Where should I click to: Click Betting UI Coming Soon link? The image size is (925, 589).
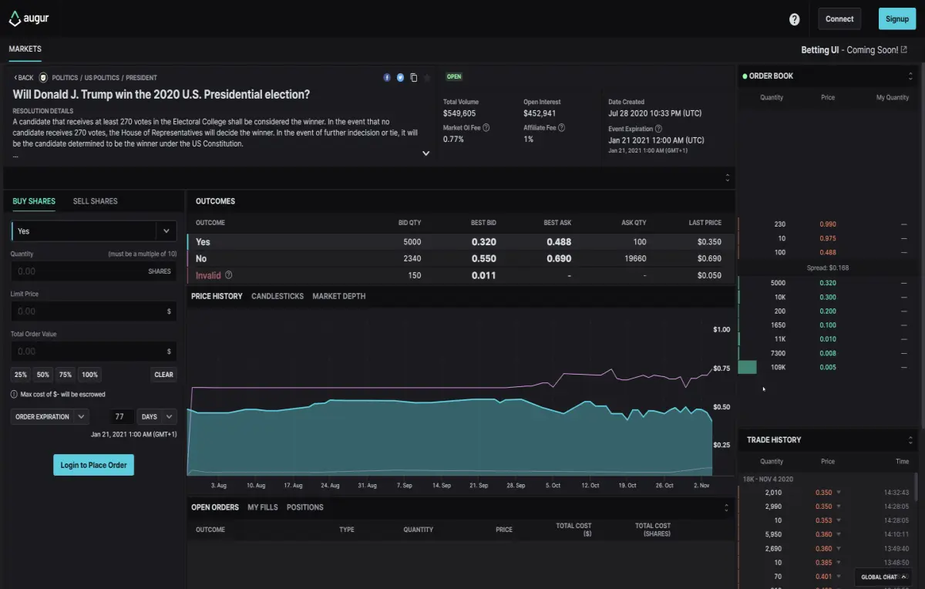854,50
